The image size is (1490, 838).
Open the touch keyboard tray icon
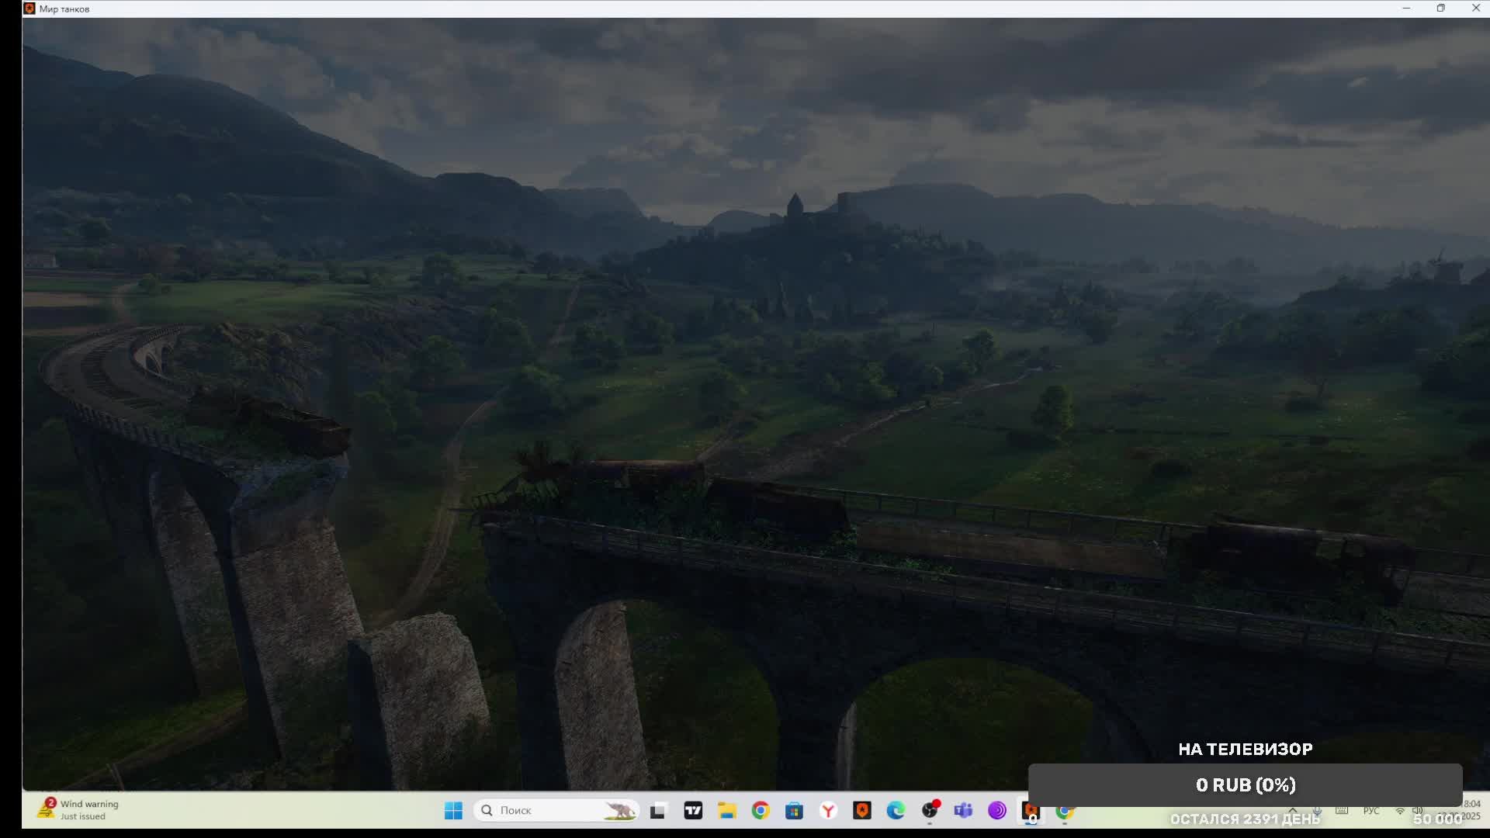(1342, 810)
